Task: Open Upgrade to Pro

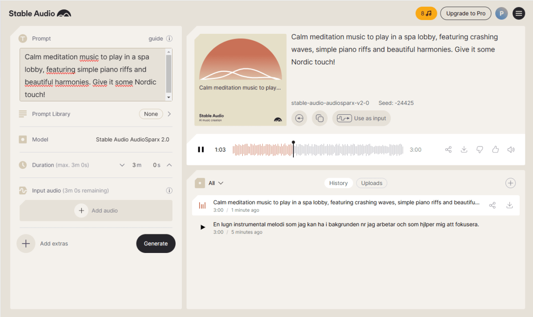Action: click(x=465, y=13)
